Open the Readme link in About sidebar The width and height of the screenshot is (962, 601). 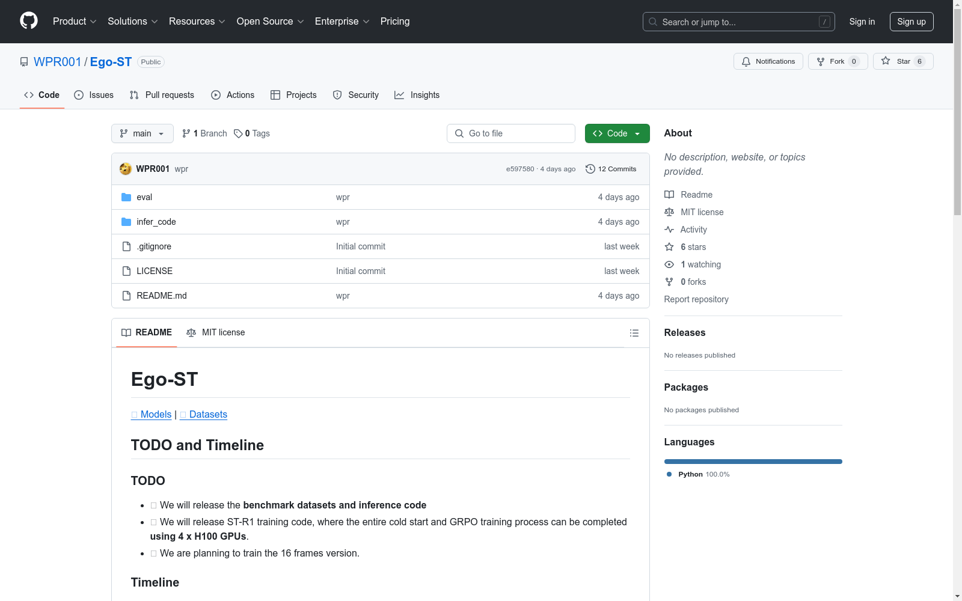tap(688, 195)
